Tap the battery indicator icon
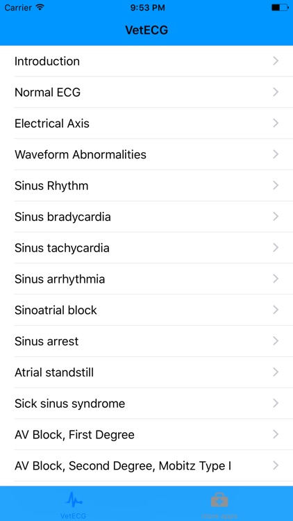The width and height of the screenshot is (293, 521). (x=280, y=8)
